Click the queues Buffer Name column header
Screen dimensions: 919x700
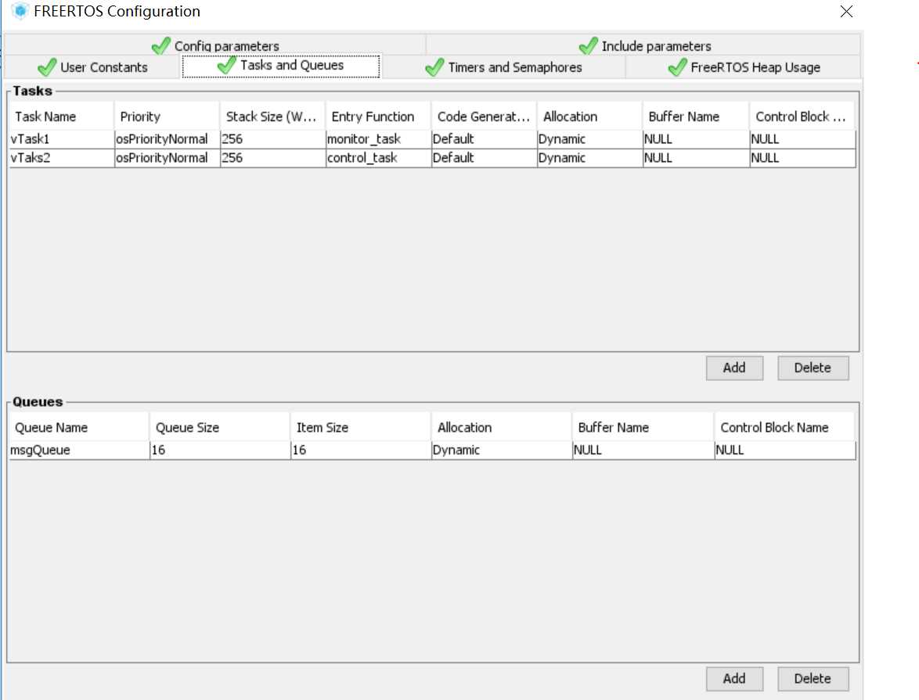(x=643, y=428)
